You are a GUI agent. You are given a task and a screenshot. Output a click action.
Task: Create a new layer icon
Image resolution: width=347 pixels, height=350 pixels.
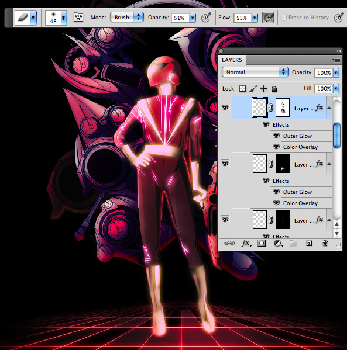click(x=309, y=243)
